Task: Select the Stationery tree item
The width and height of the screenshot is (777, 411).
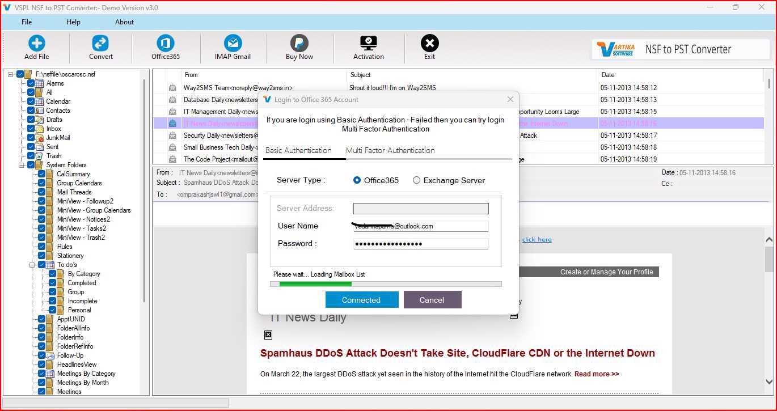Action: coord(70,256)
